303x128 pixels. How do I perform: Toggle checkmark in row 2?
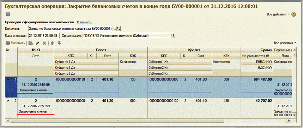[8, 101]
